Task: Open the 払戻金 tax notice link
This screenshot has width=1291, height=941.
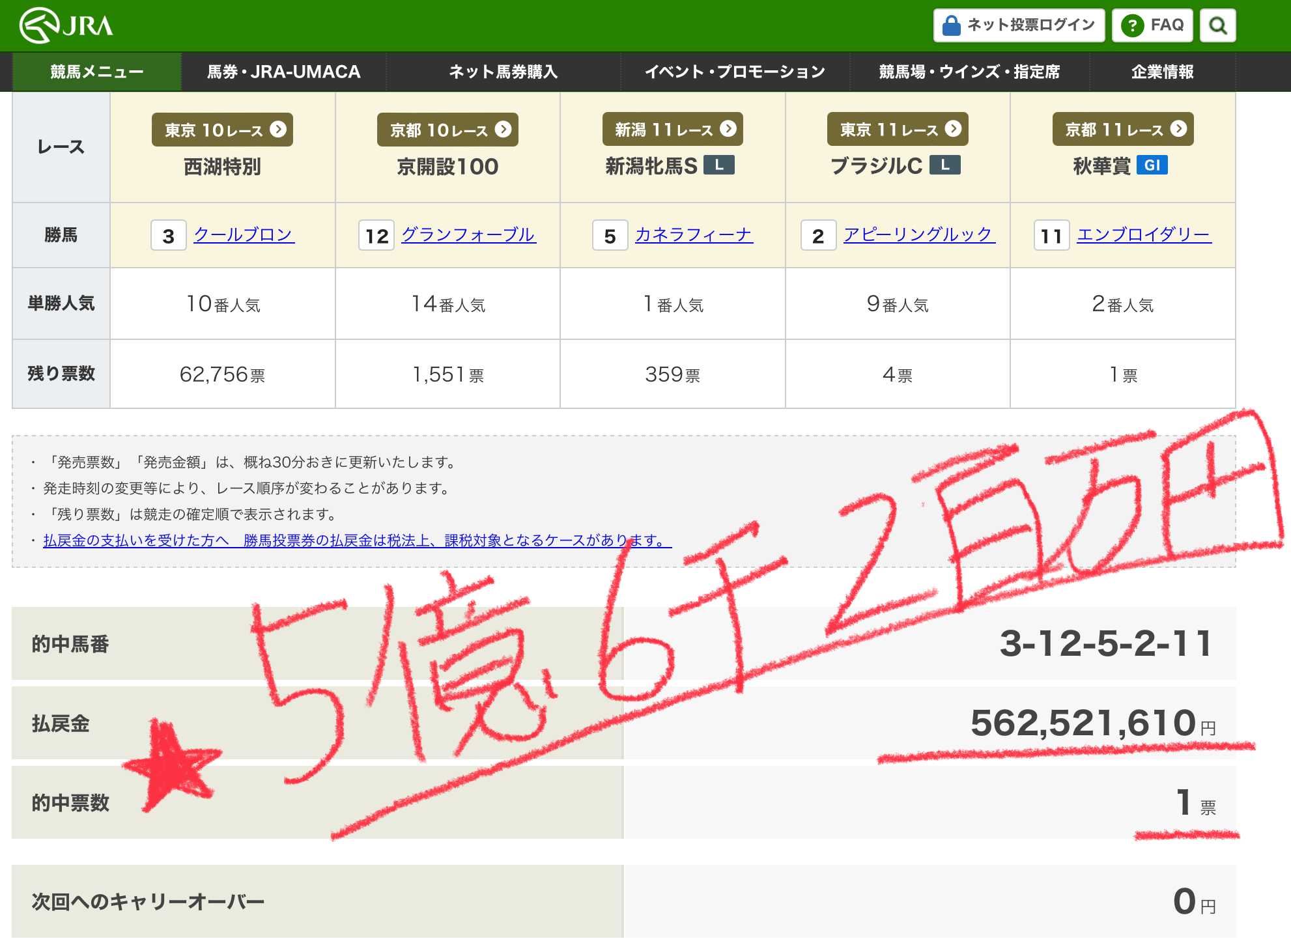Action: point(357,541)
